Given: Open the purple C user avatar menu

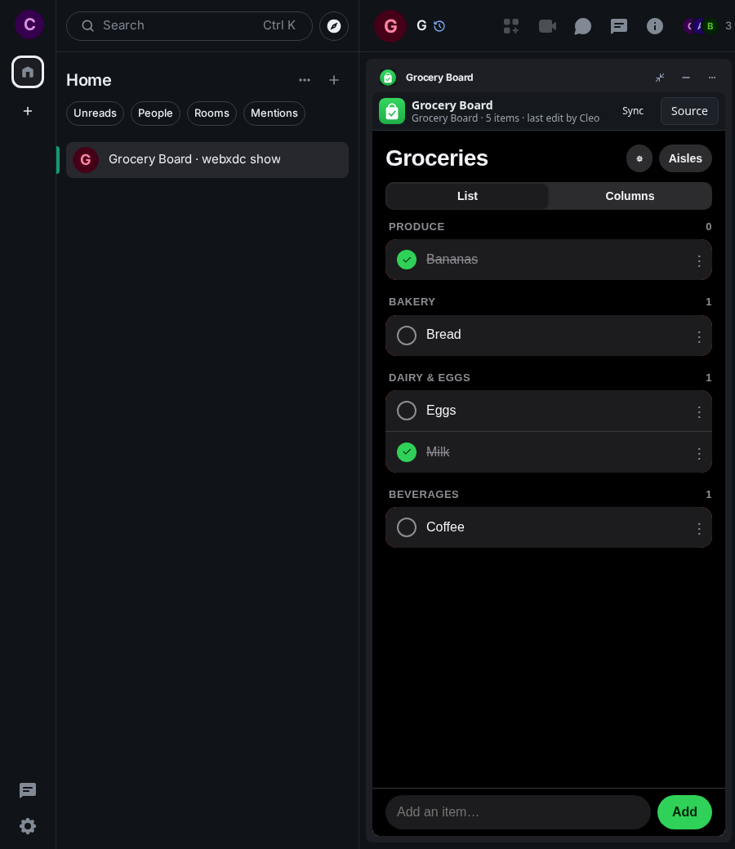Looking at the screenshot, I should pyautogui.click(x=29, y=24).
